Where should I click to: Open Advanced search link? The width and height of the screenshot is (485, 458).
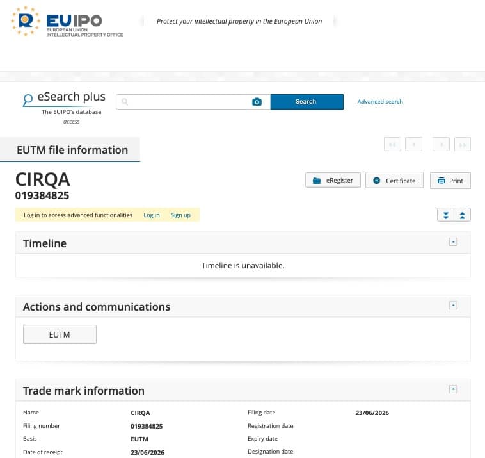(x=380, y=102)
